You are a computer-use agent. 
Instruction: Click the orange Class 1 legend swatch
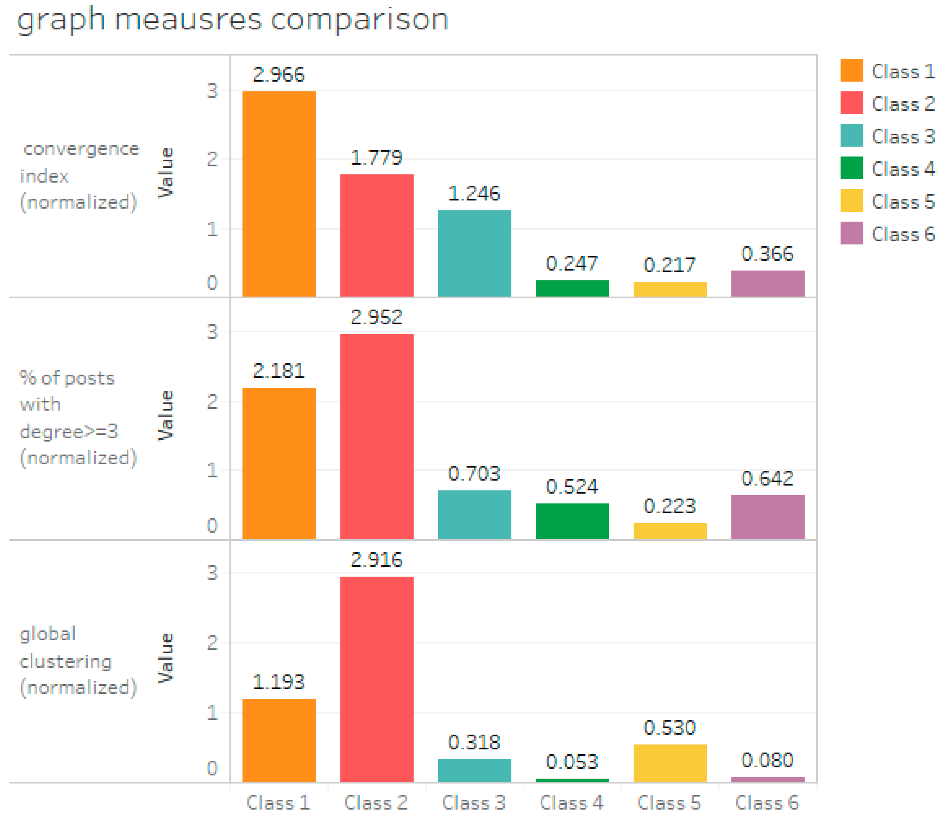pyautogui.click(x=851, y=70)
